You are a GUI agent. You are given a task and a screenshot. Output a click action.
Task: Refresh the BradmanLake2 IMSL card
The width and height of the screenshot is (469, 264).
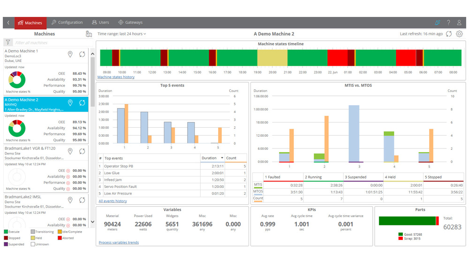(82, 200)
